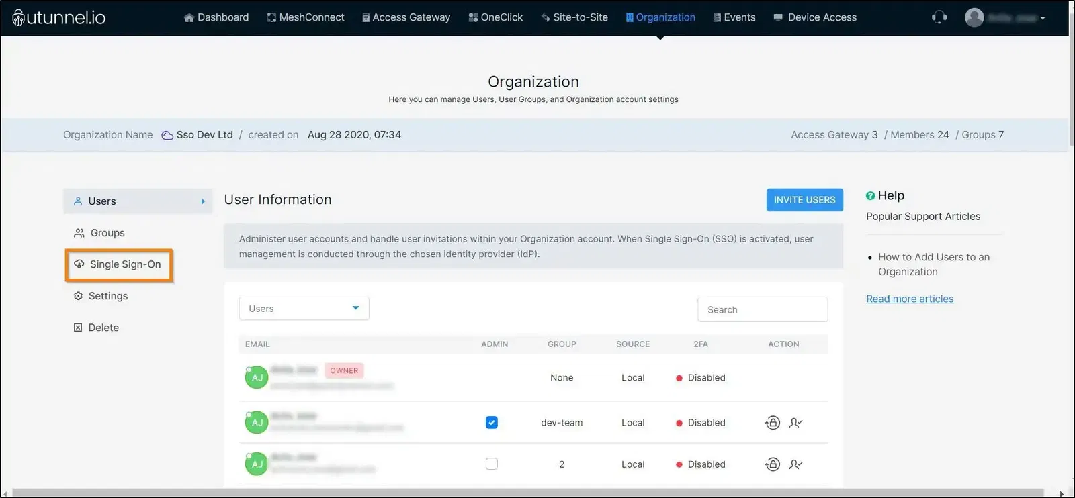Click the Users sidebar arrow
Screen dimensions: 1075x498
[203, 201]
